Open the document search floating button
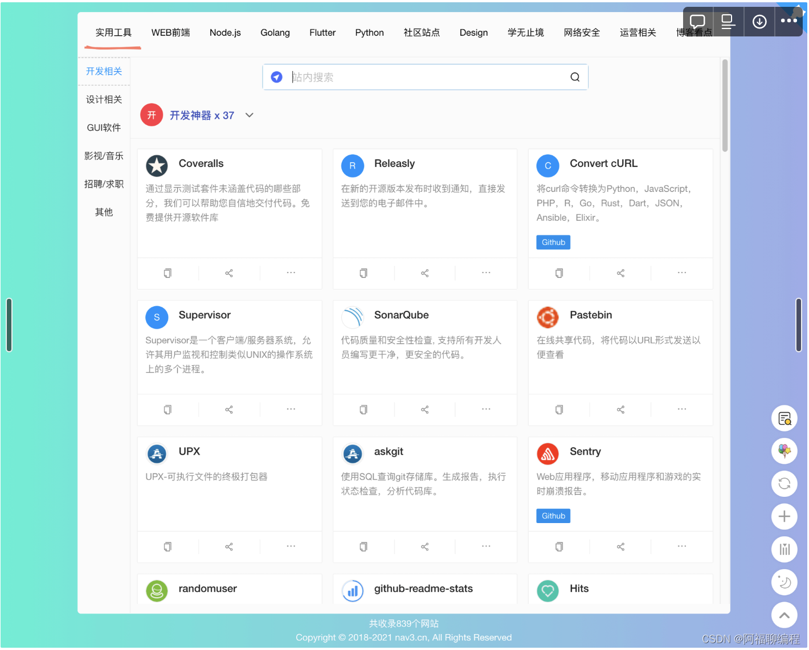Viewport: 809px width, 650px height. (785, 419)
